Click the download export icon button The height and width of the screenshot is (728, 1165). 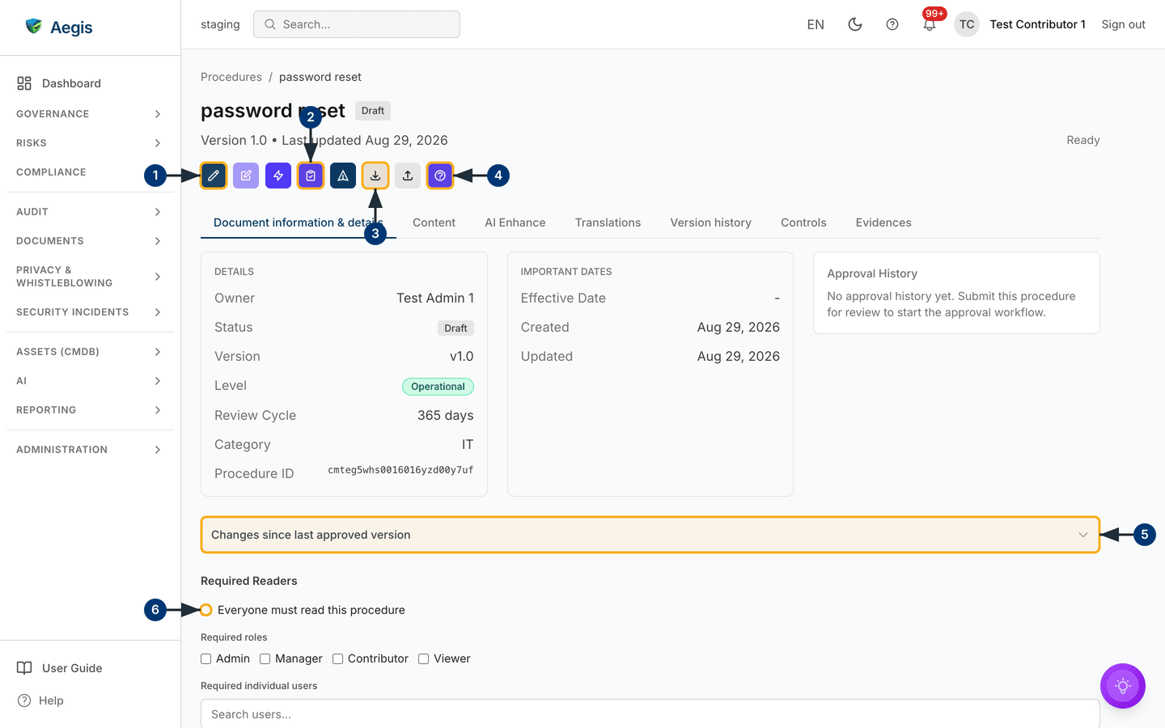pos(375,176)
